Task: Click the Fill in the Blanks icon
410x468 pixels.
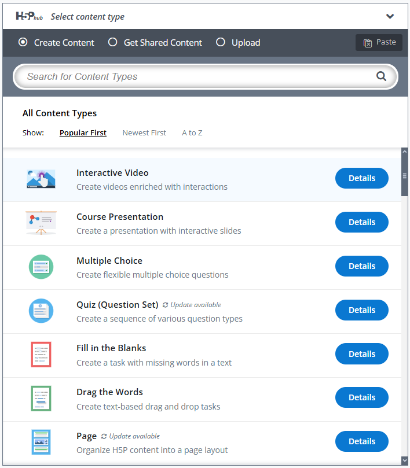Action: coord(41,354)
